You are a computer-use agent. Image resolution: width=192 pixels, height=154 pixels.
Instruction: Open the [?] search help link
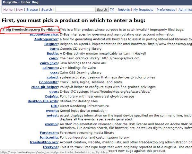click(112, 10)
